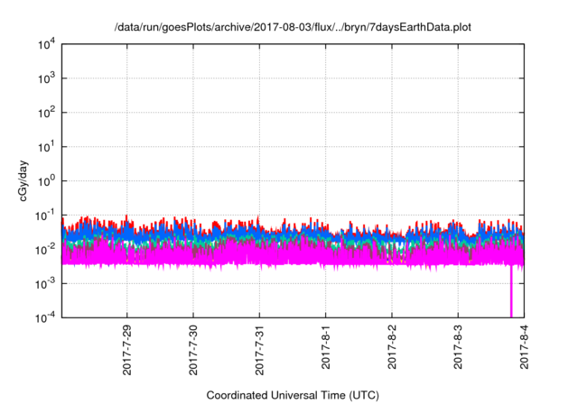
Task: Click the 2017-7-31 date tick label
Action: tap(259, 350)
